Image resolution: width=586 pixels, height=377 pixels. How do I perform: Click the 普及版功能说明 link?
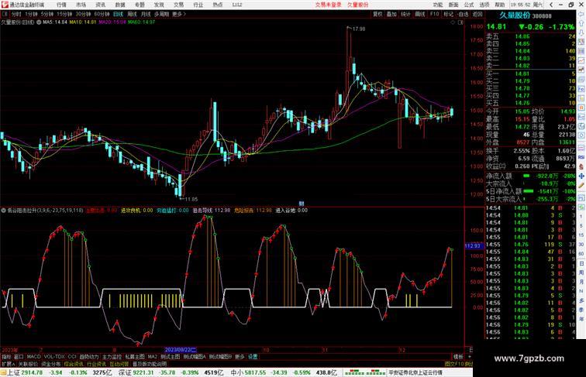pos(150,364)
